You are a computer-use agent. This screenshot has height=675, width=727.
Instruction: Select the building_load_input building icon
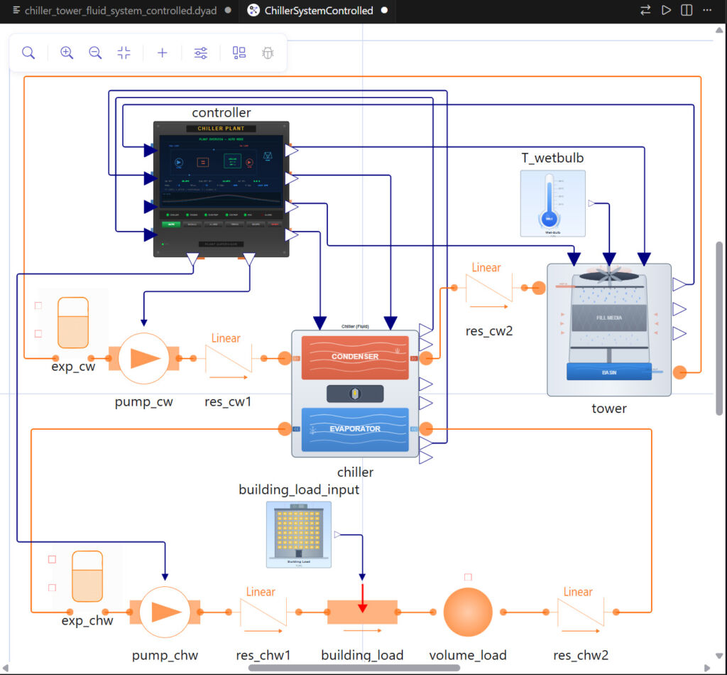pos(299,534)
